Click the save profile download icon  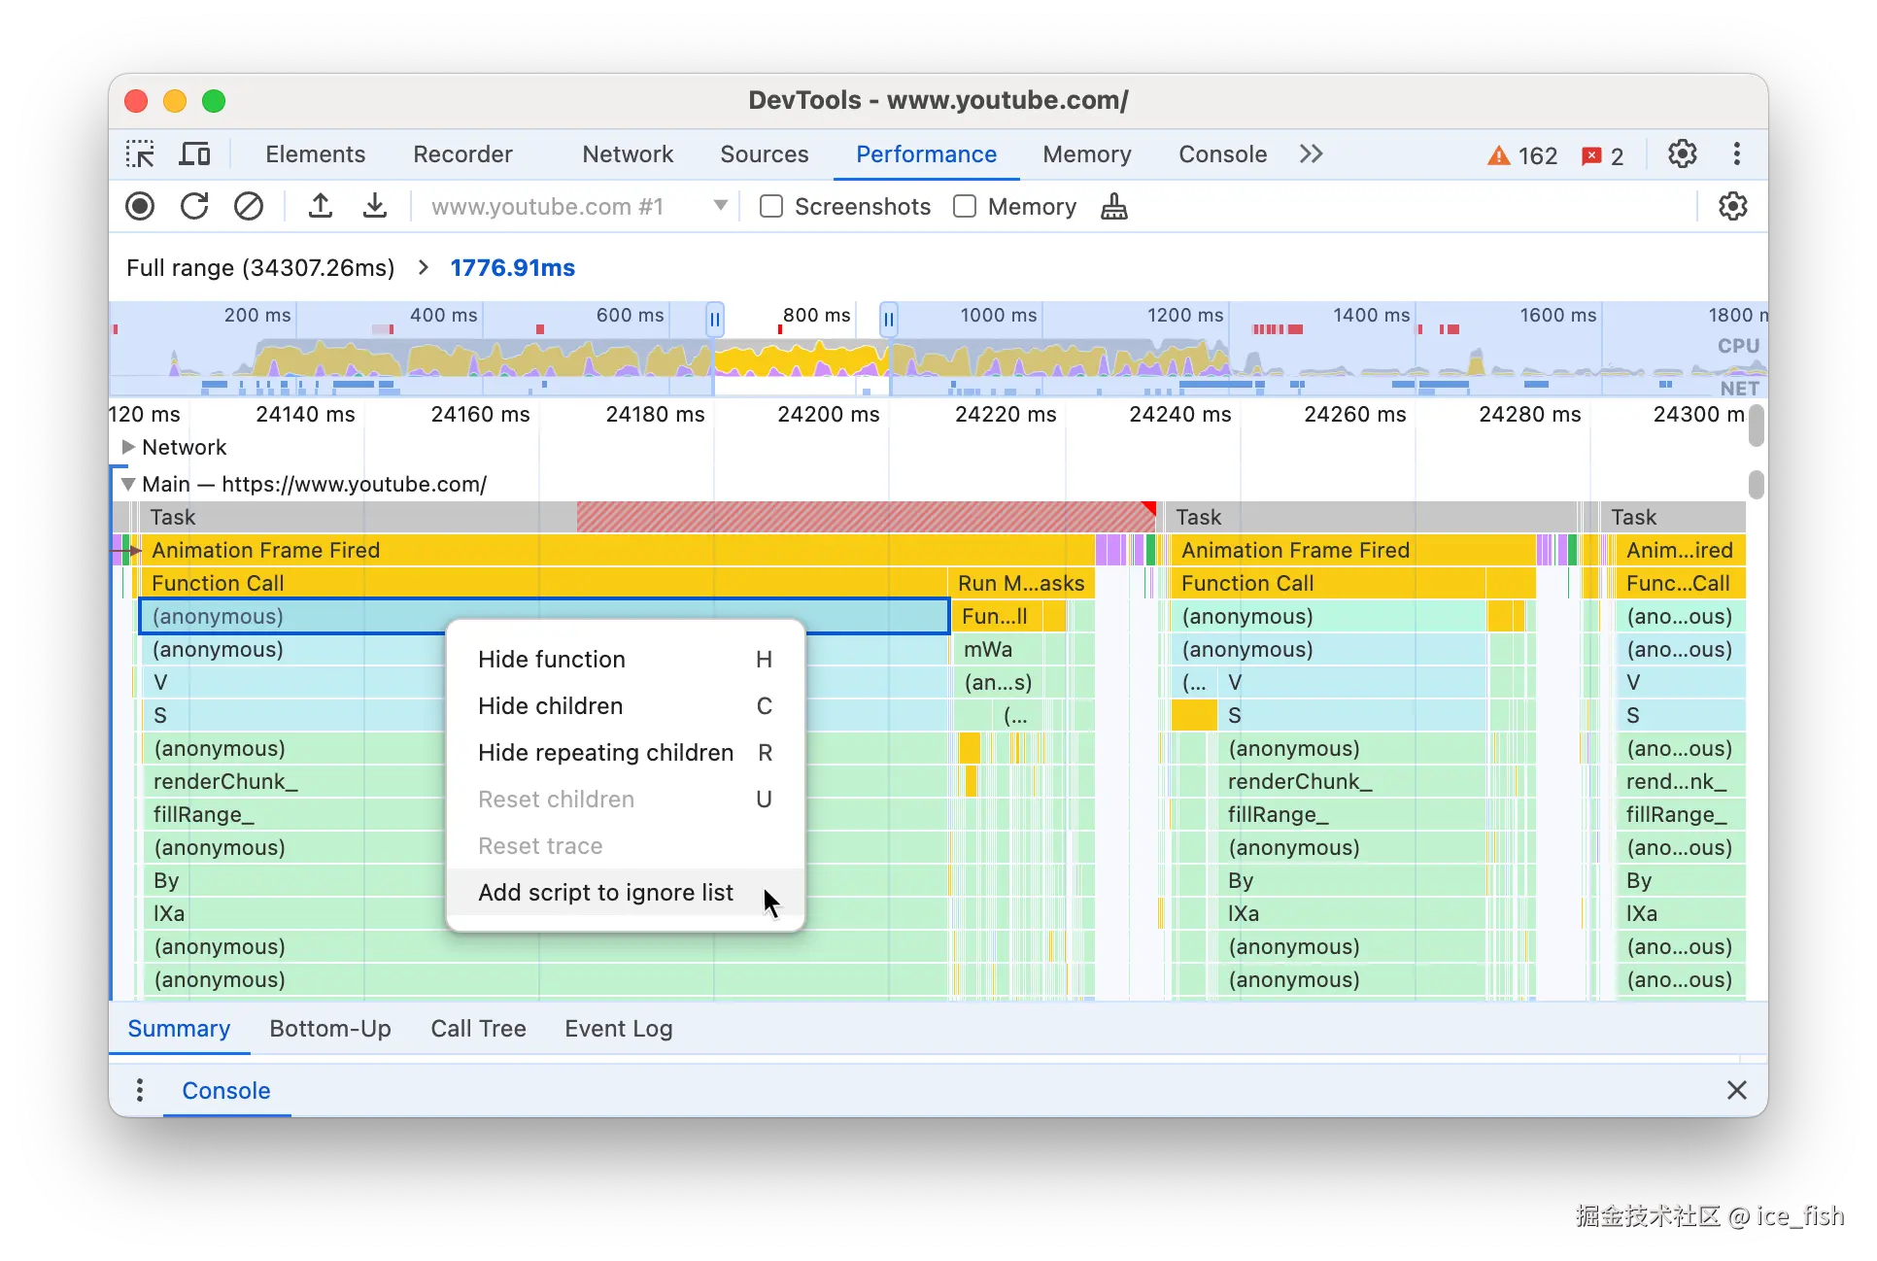[375, 206]
